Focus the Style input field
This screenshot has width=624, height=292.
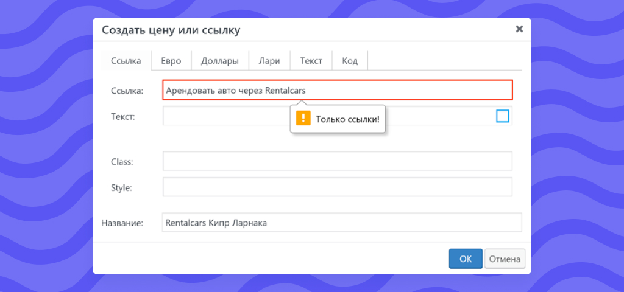pyautogui.click(x=337, y=187)
